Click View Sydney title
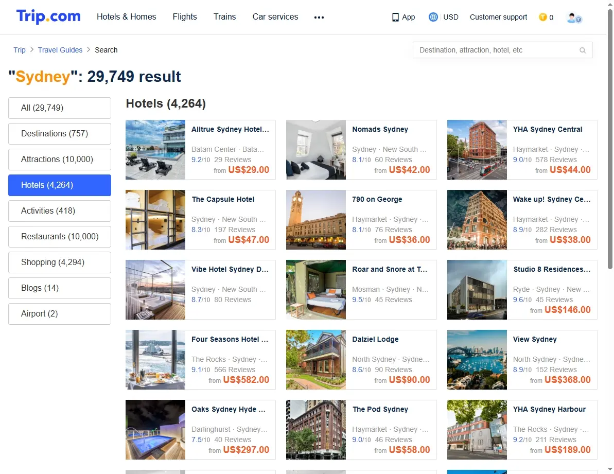The image size is (614, 474). coord(535,339)
